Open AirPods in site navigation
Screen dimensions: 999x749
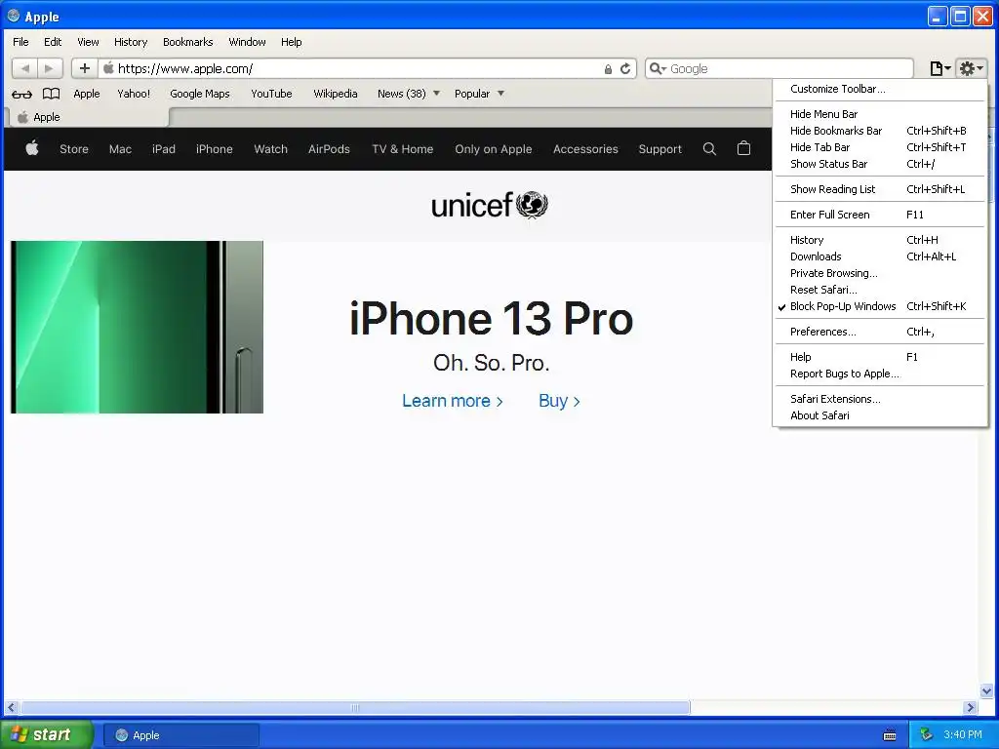pos(329,149)
